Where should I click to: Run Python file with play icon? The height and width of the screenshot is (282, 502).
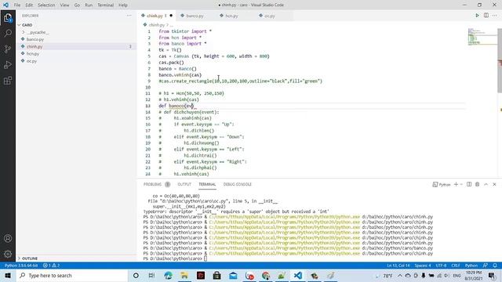(x=477, y=16)
